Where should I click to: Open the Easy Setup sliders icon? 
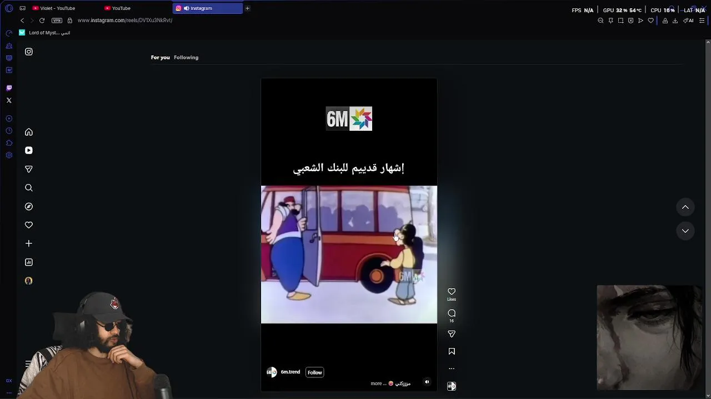pyautogui.click(x=702, y=21)
